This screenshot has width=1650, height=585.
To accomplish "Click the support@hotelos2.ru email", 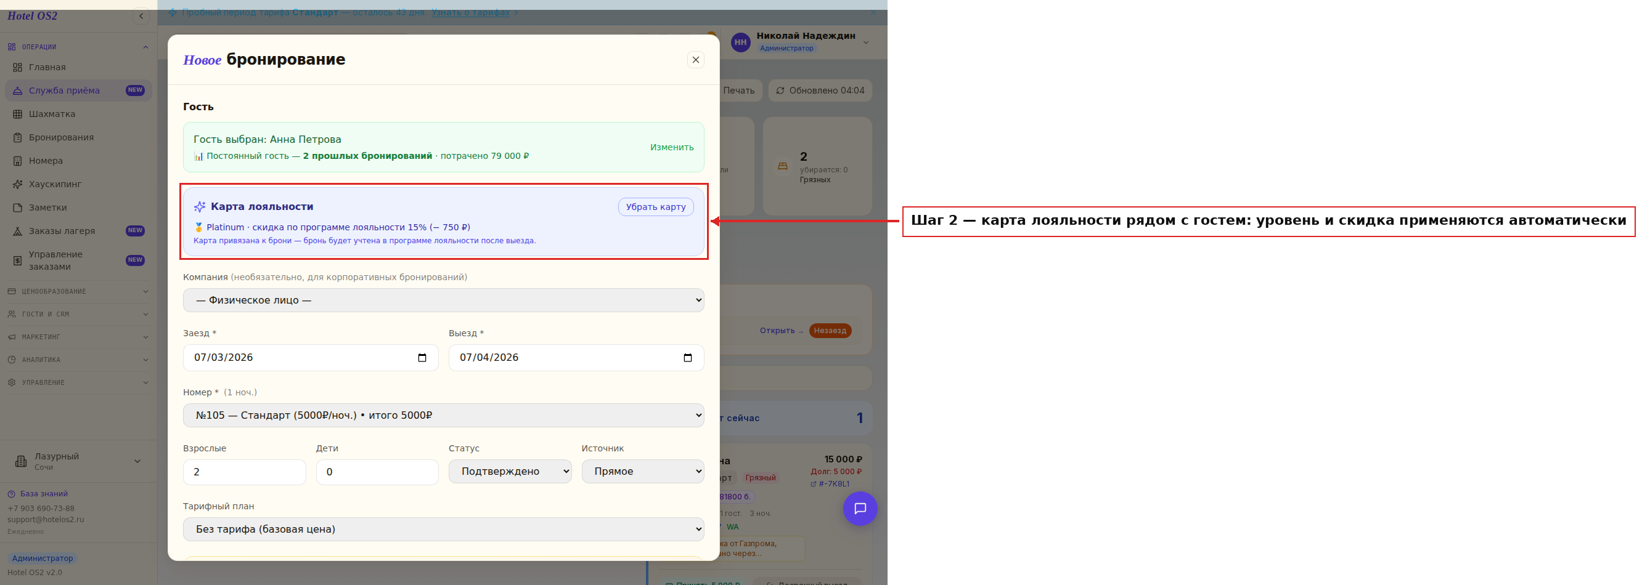I will [x=46, y=520].
